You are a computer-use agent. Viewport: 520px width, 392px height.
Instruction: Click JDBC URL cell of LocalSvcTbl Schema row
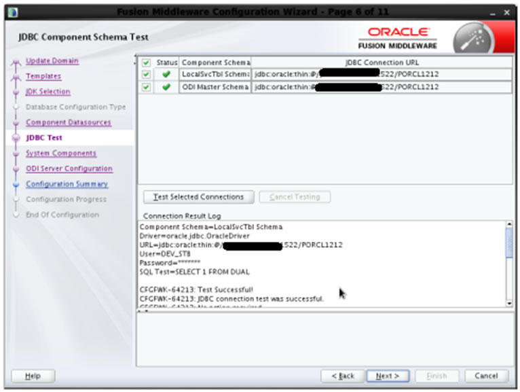point(382,74)
